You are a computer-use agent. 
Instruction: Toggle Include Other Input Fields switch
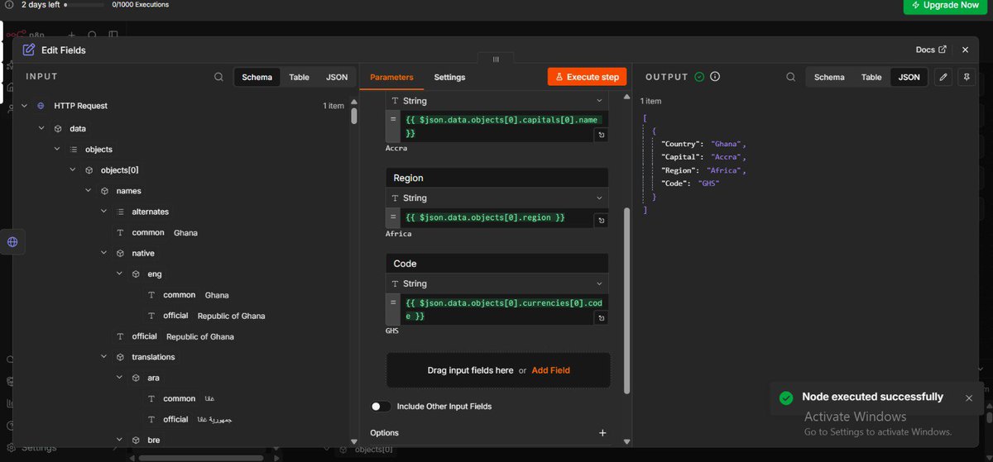coord(381,407)
